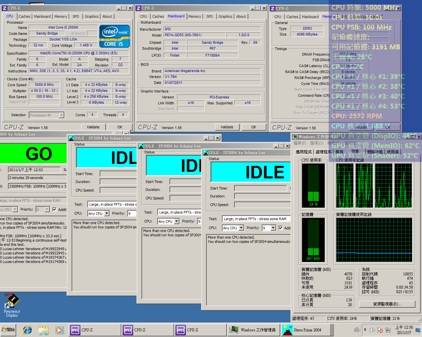Screen dimensions: 422x337
Task: Click the taskbar clock showing 上午 12:56
Action: tap(404, 330)
